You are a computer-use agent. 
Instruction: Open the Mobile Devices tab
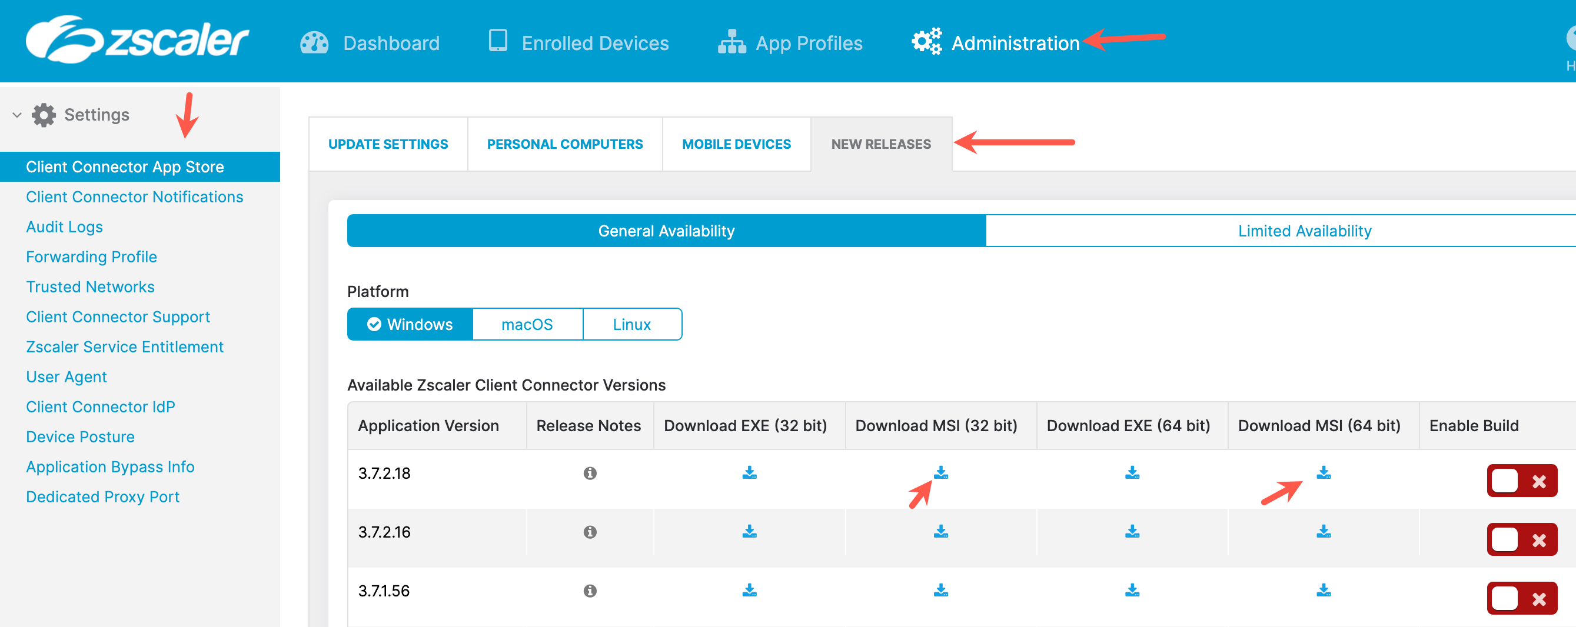736,144
